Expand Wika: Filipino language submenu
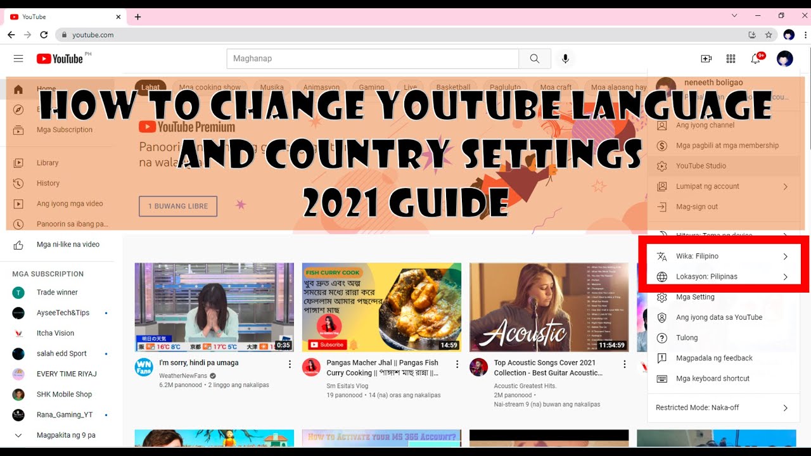 click(x=722, y=256)
